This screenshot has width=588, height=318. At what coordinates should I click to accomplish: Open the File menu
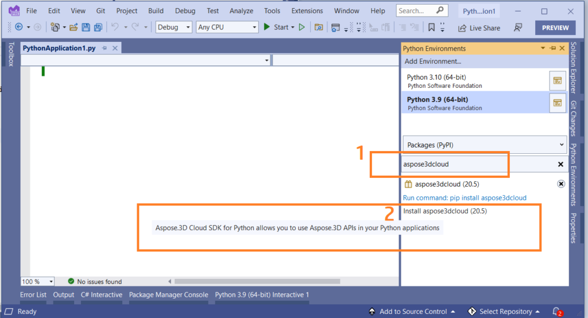(x=32, y=10)
